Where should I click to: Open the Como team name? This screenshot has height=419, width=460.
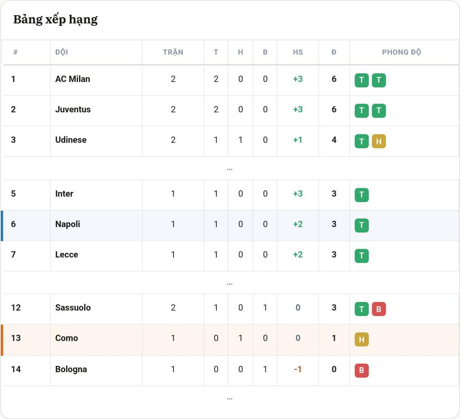pos(67,338)
